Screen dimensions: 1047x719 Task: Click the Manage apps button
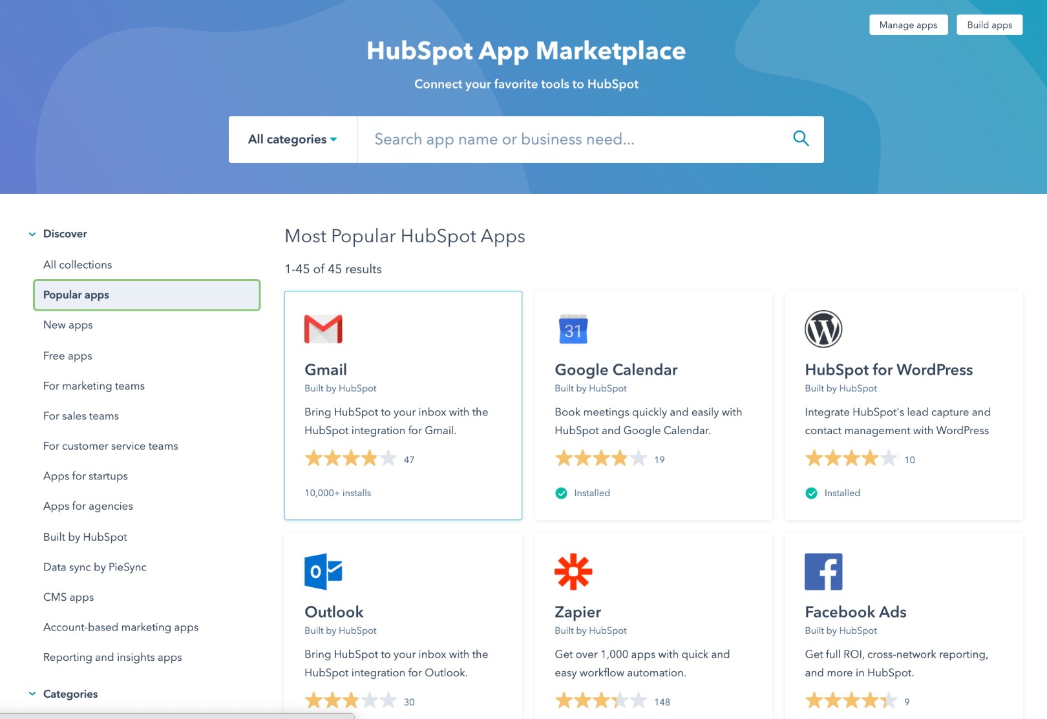click(x=908, y=25)
